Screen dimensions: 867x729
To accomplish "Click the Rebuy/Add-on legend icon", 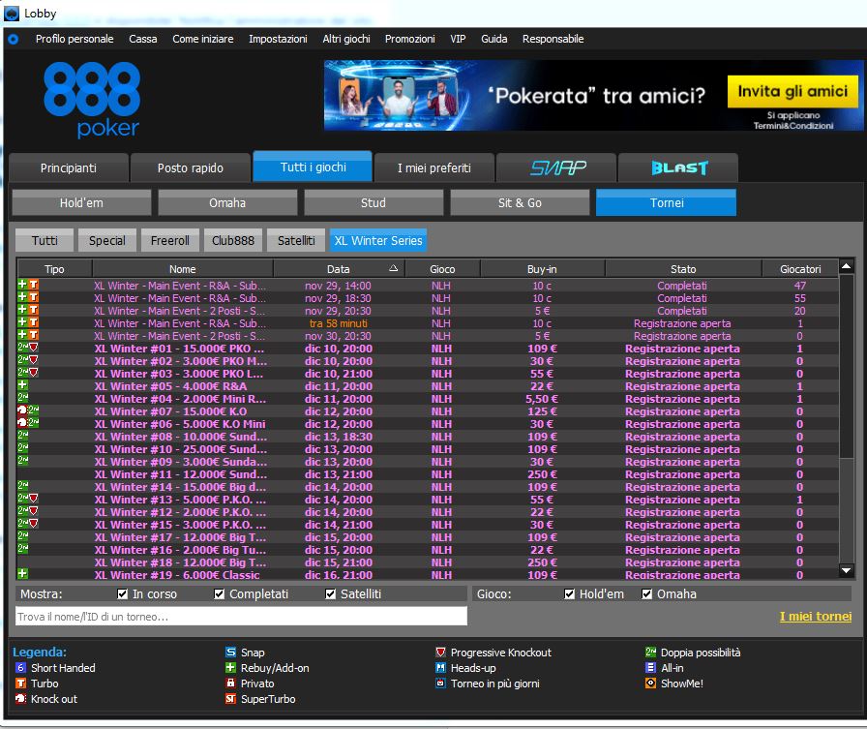I will 230,668.
